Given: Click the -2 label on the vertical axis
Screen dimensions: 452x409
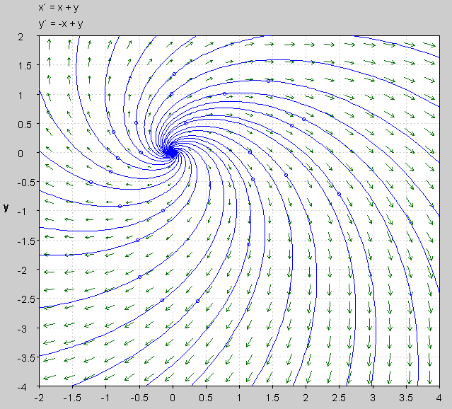Looking at the screenshot, I should 22,270.
